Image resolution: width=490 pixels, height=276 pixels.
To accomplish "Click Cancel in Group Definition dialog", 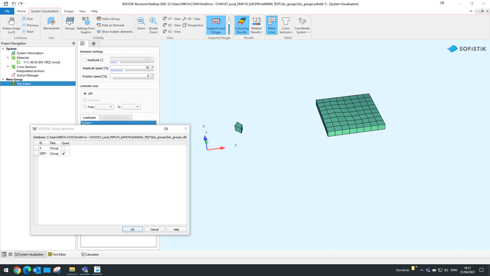I will (x=154, y=230).
